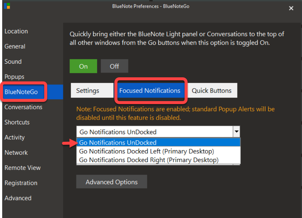
Task: Open the Registration preferences section
Action: 21,183
